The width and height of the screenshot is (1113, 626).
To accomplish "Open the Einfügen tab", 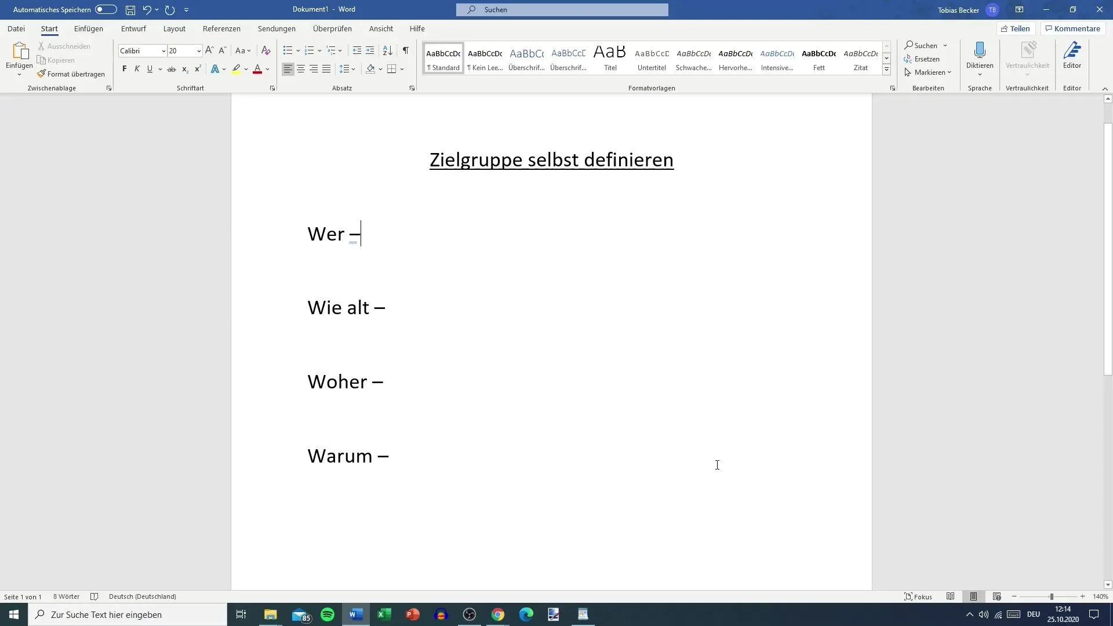I will [89, 28].
